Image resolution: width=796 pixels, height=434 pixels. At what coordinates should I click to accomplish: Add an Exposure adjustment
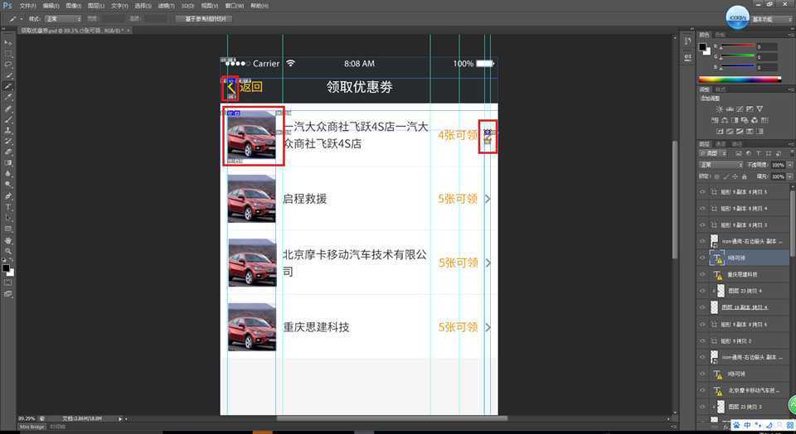coord(750,109)
